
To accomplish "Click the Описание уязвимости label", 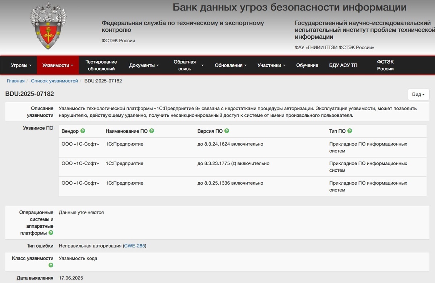I will [x=40, y=112].
